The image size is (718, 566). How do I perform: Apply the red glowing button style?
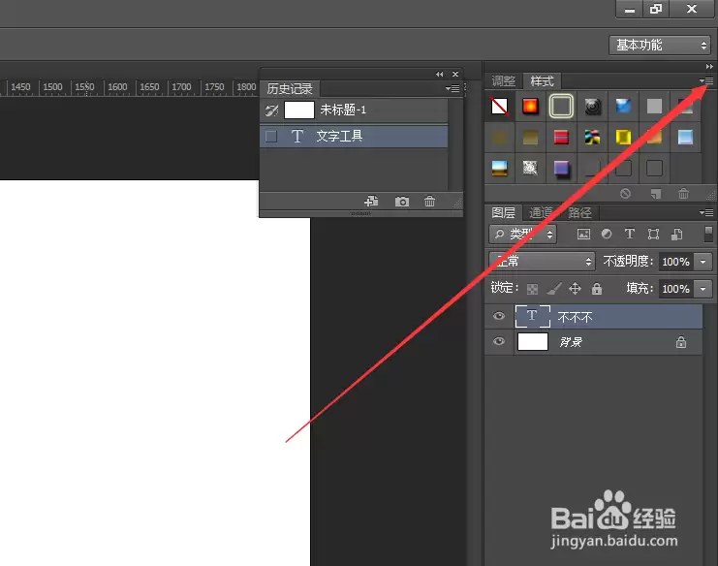(x=530, y=107)
